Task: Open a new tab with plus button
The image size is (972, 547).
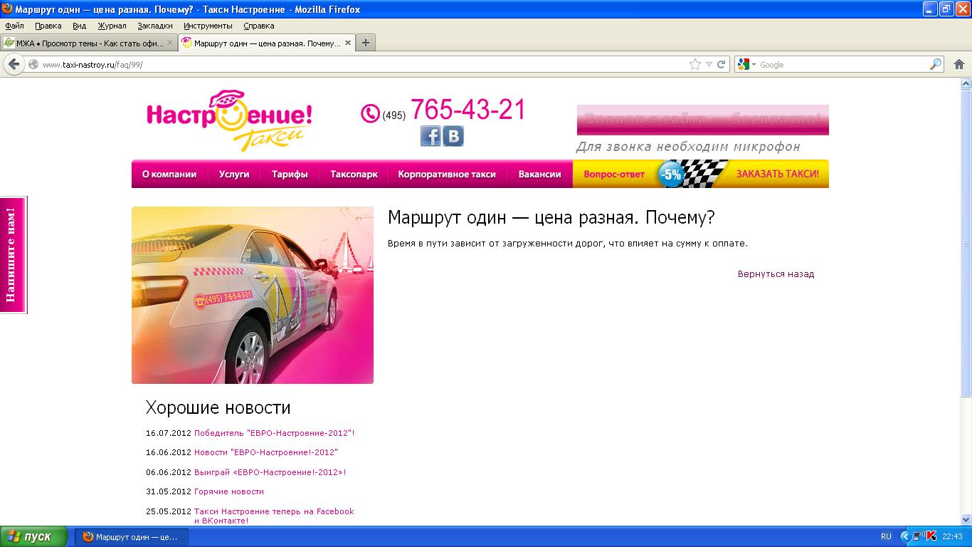Action: point(365,43)
